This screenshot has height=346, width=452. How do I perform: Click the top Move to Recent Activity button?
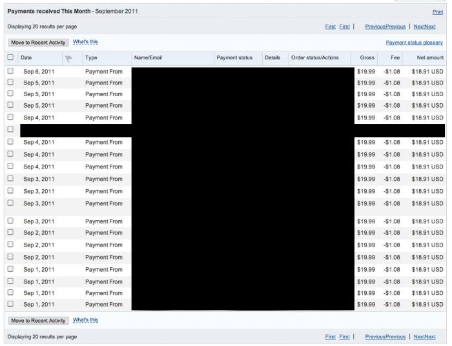38,42
